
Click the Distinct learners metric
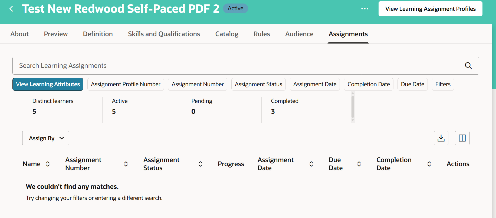53,106
